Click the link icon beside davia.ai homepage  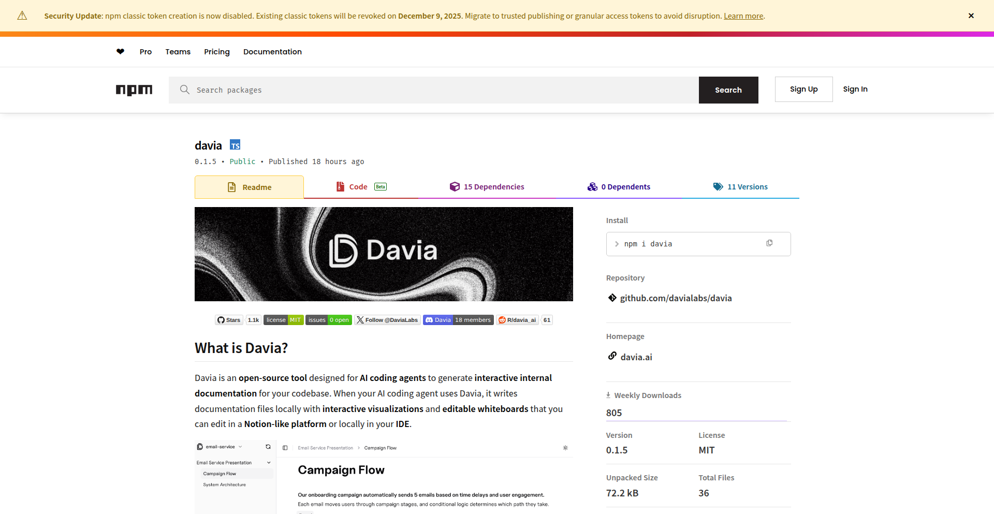tap(612, 356)
